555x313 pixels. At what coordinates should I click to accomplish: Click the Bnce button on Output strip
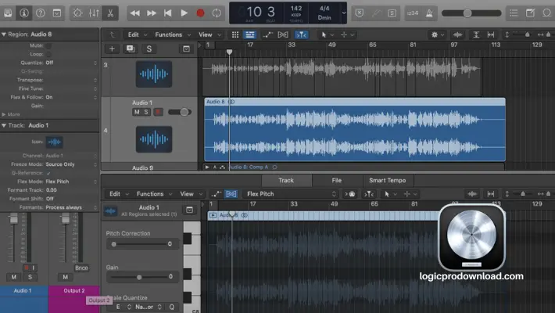click(81, 268)
